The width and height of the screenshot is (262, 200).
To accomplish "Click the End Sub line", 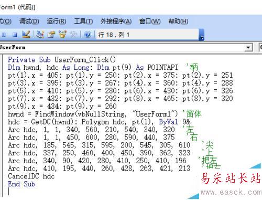I will [21, 184].
